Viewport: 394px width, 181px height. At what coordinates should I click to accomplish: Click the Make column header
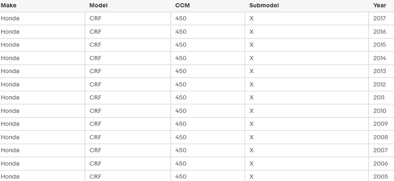pos(9,5)
